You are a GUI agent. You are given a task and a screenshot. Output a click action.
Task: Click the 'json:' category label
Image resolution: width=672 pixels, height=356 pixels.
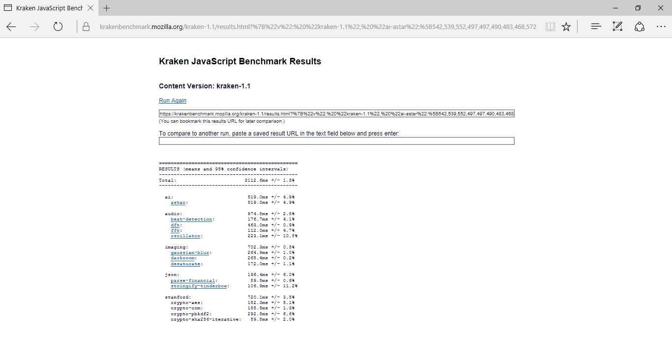[172, 275]
